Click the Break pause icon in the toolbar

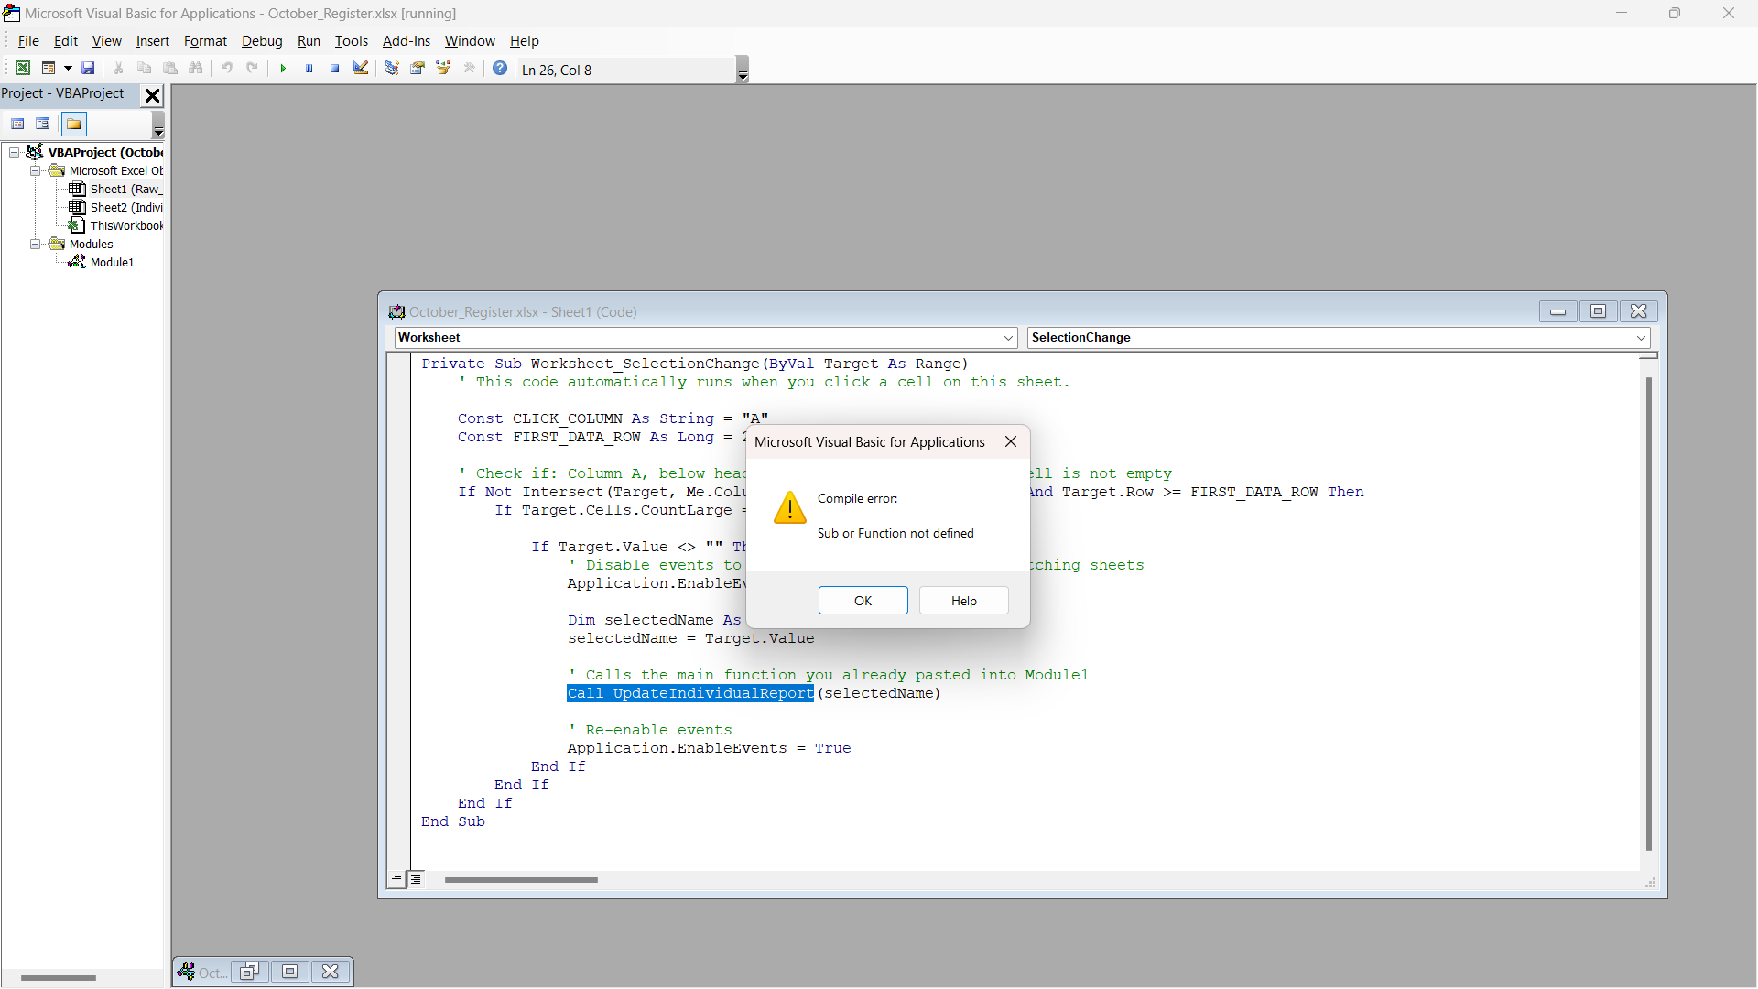coord(309,69)
